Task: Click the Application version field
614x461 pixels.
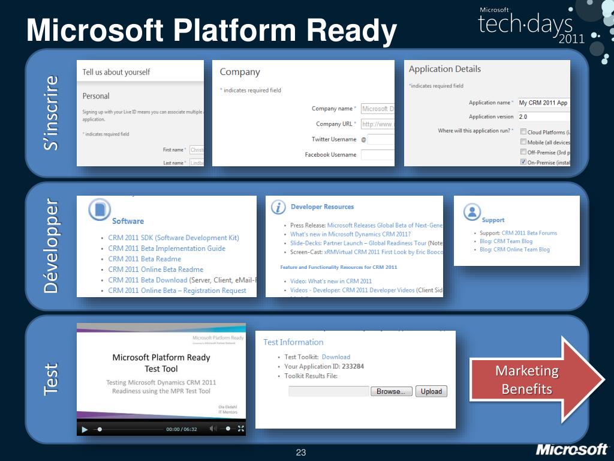Action: point(544,117)
